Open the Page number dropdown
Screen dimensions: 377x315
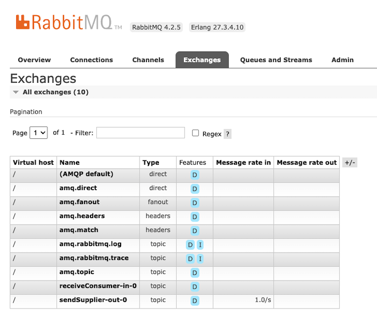(39, 133)
